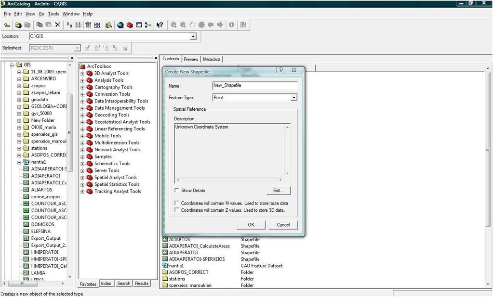This screenshot has height=297, width=493.
Task: Click the Create Thumbnail icon
Action: coord(243,25)
